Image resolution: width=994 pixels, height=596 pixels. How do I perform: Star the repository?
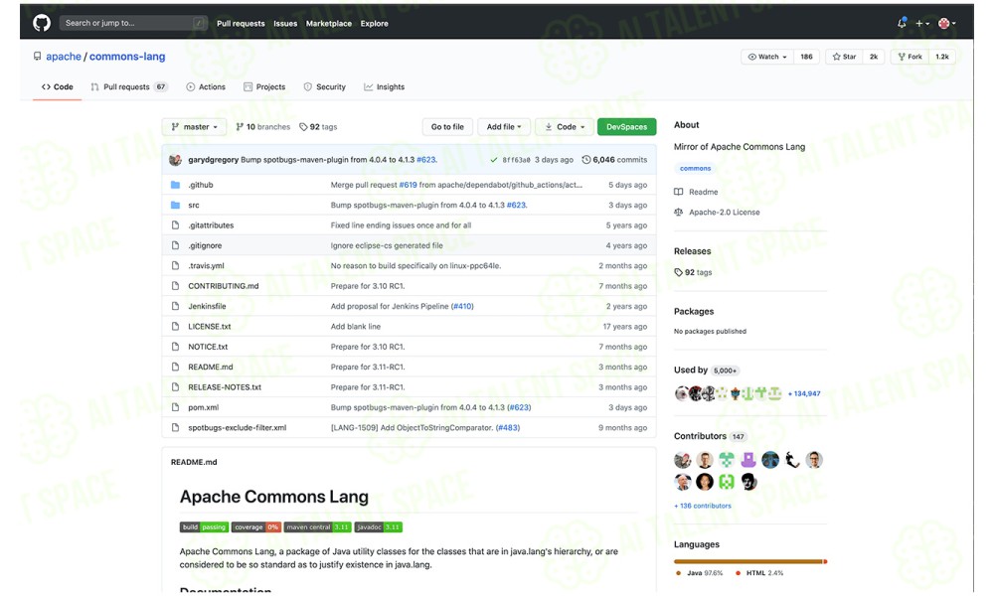pos(844,57)
